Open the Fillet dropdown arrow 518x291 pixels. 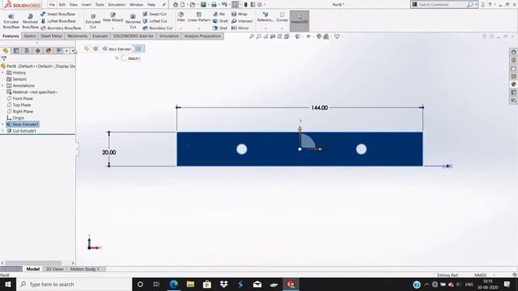180,28
